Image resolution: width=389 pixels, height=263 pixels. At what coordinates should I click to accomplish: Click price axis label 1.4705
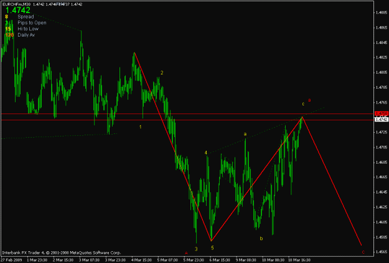(x=382, y=148)
